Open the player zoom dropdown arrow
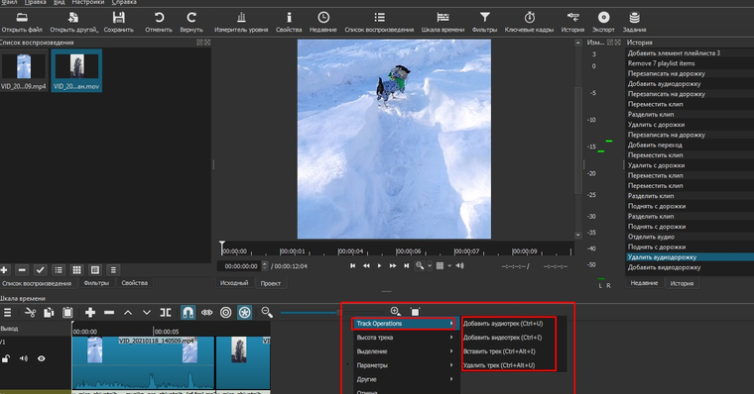 coord(430,266)
